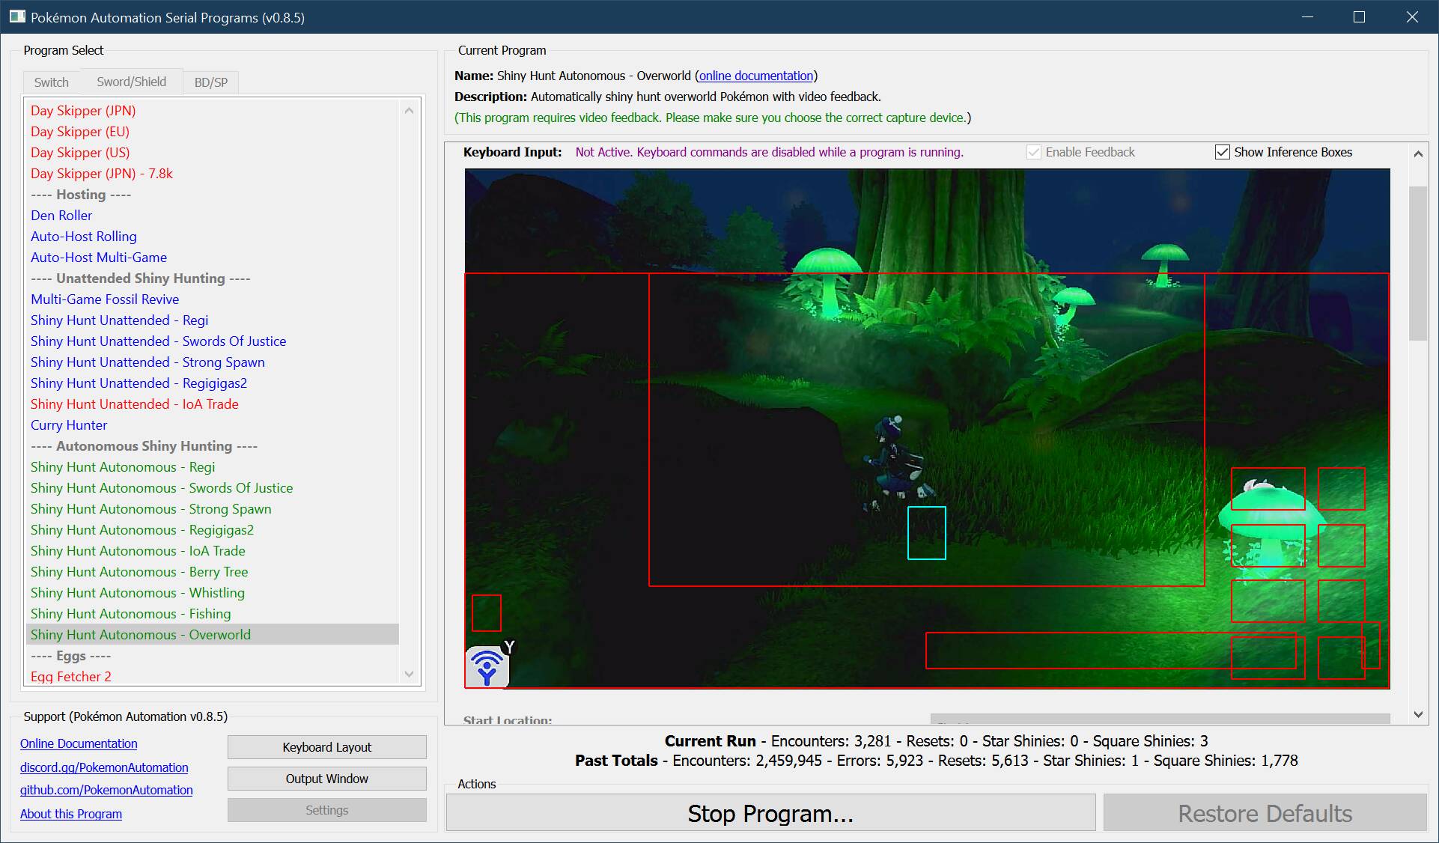
Task: Switch to the Switch tab
Action: [51, 82]
